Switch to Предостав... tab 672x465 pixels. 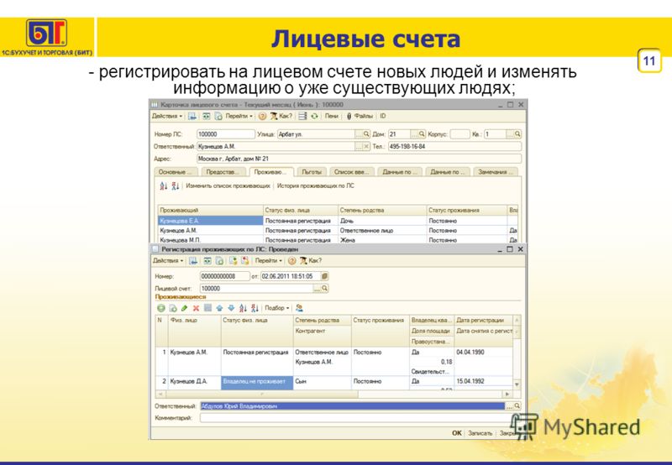pos(223,172)
